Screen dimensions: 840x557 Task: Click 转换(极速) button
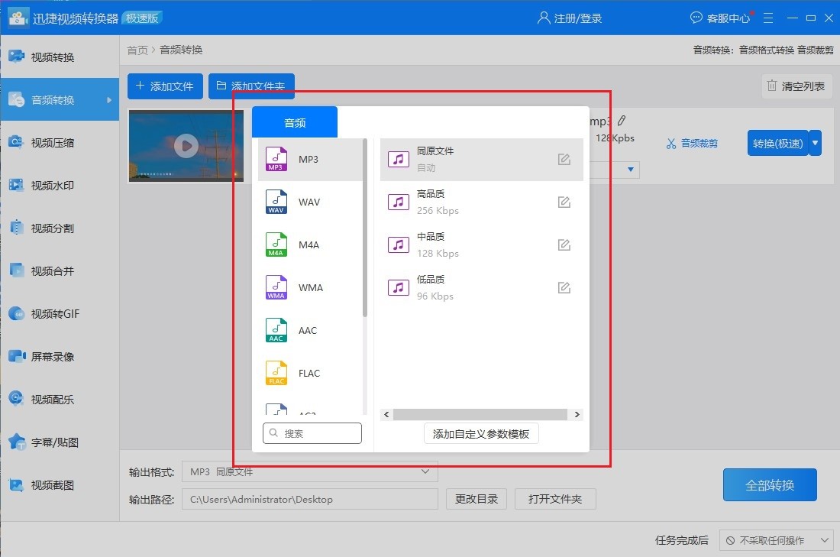(778, 143)
